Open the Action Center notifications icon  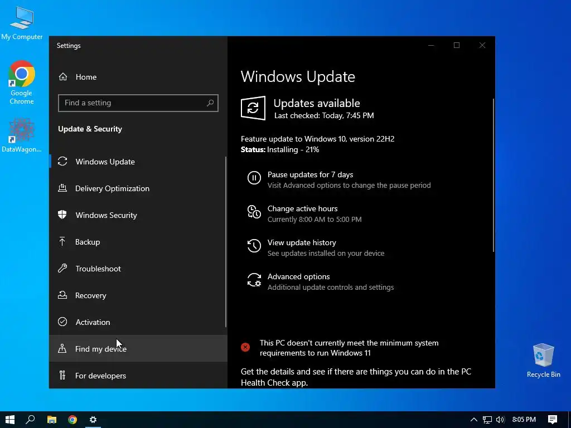(553, 420)
